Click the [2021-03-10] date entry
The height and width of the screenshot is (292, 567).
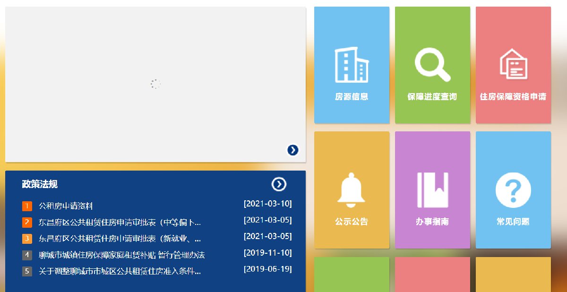coord(267,204)
